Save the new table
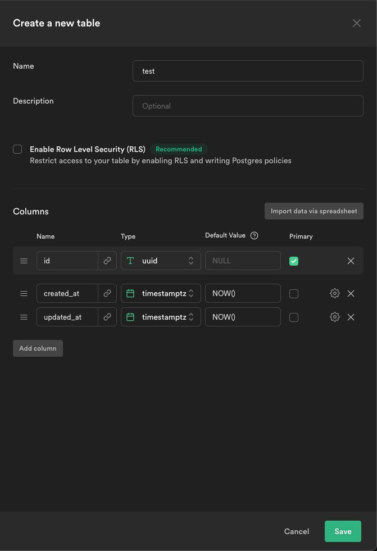Viewport: 377px width, 551px height. coord(343,531)
